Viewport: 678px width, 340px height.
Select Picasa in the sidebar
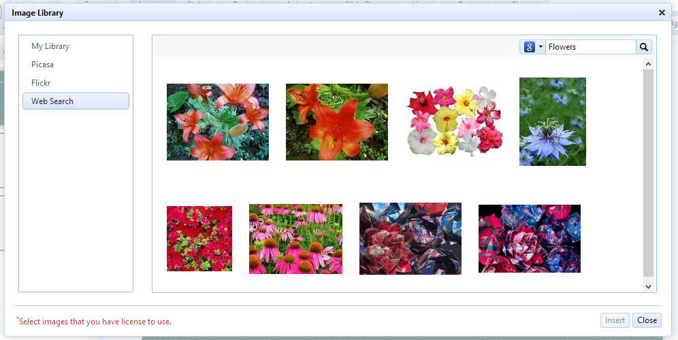[x=42, y=65]
